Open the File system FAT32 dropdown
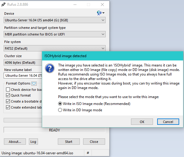The height and width of the screenshot is (157, 184). (55, 48)
